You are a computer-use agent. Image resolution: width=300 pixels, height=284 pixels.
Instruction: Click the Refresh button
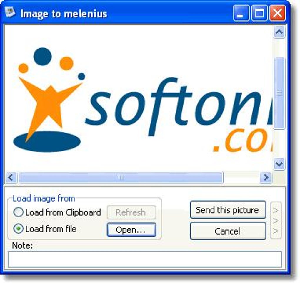(131, 212)
